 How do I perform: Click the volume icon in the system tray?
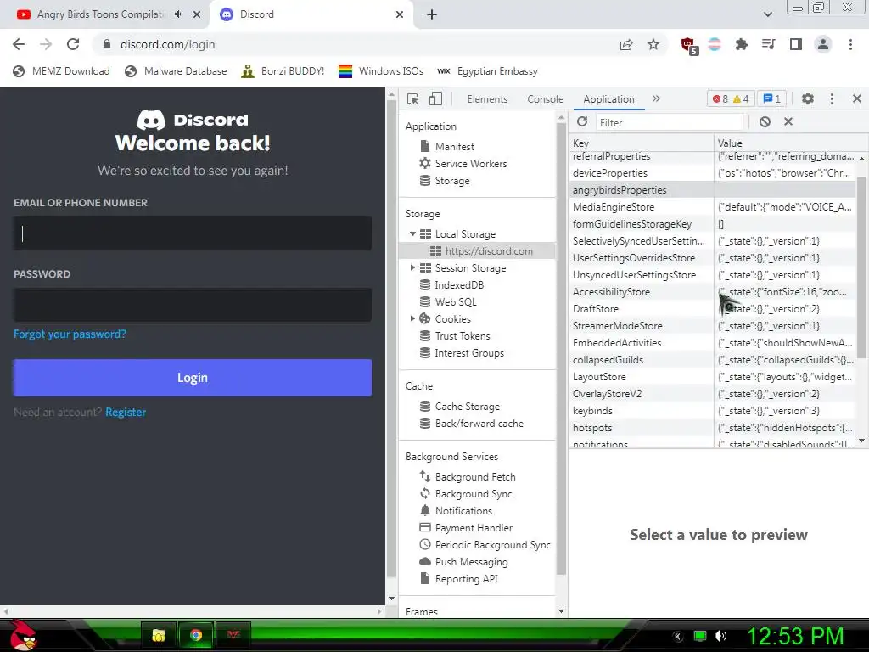720,636
